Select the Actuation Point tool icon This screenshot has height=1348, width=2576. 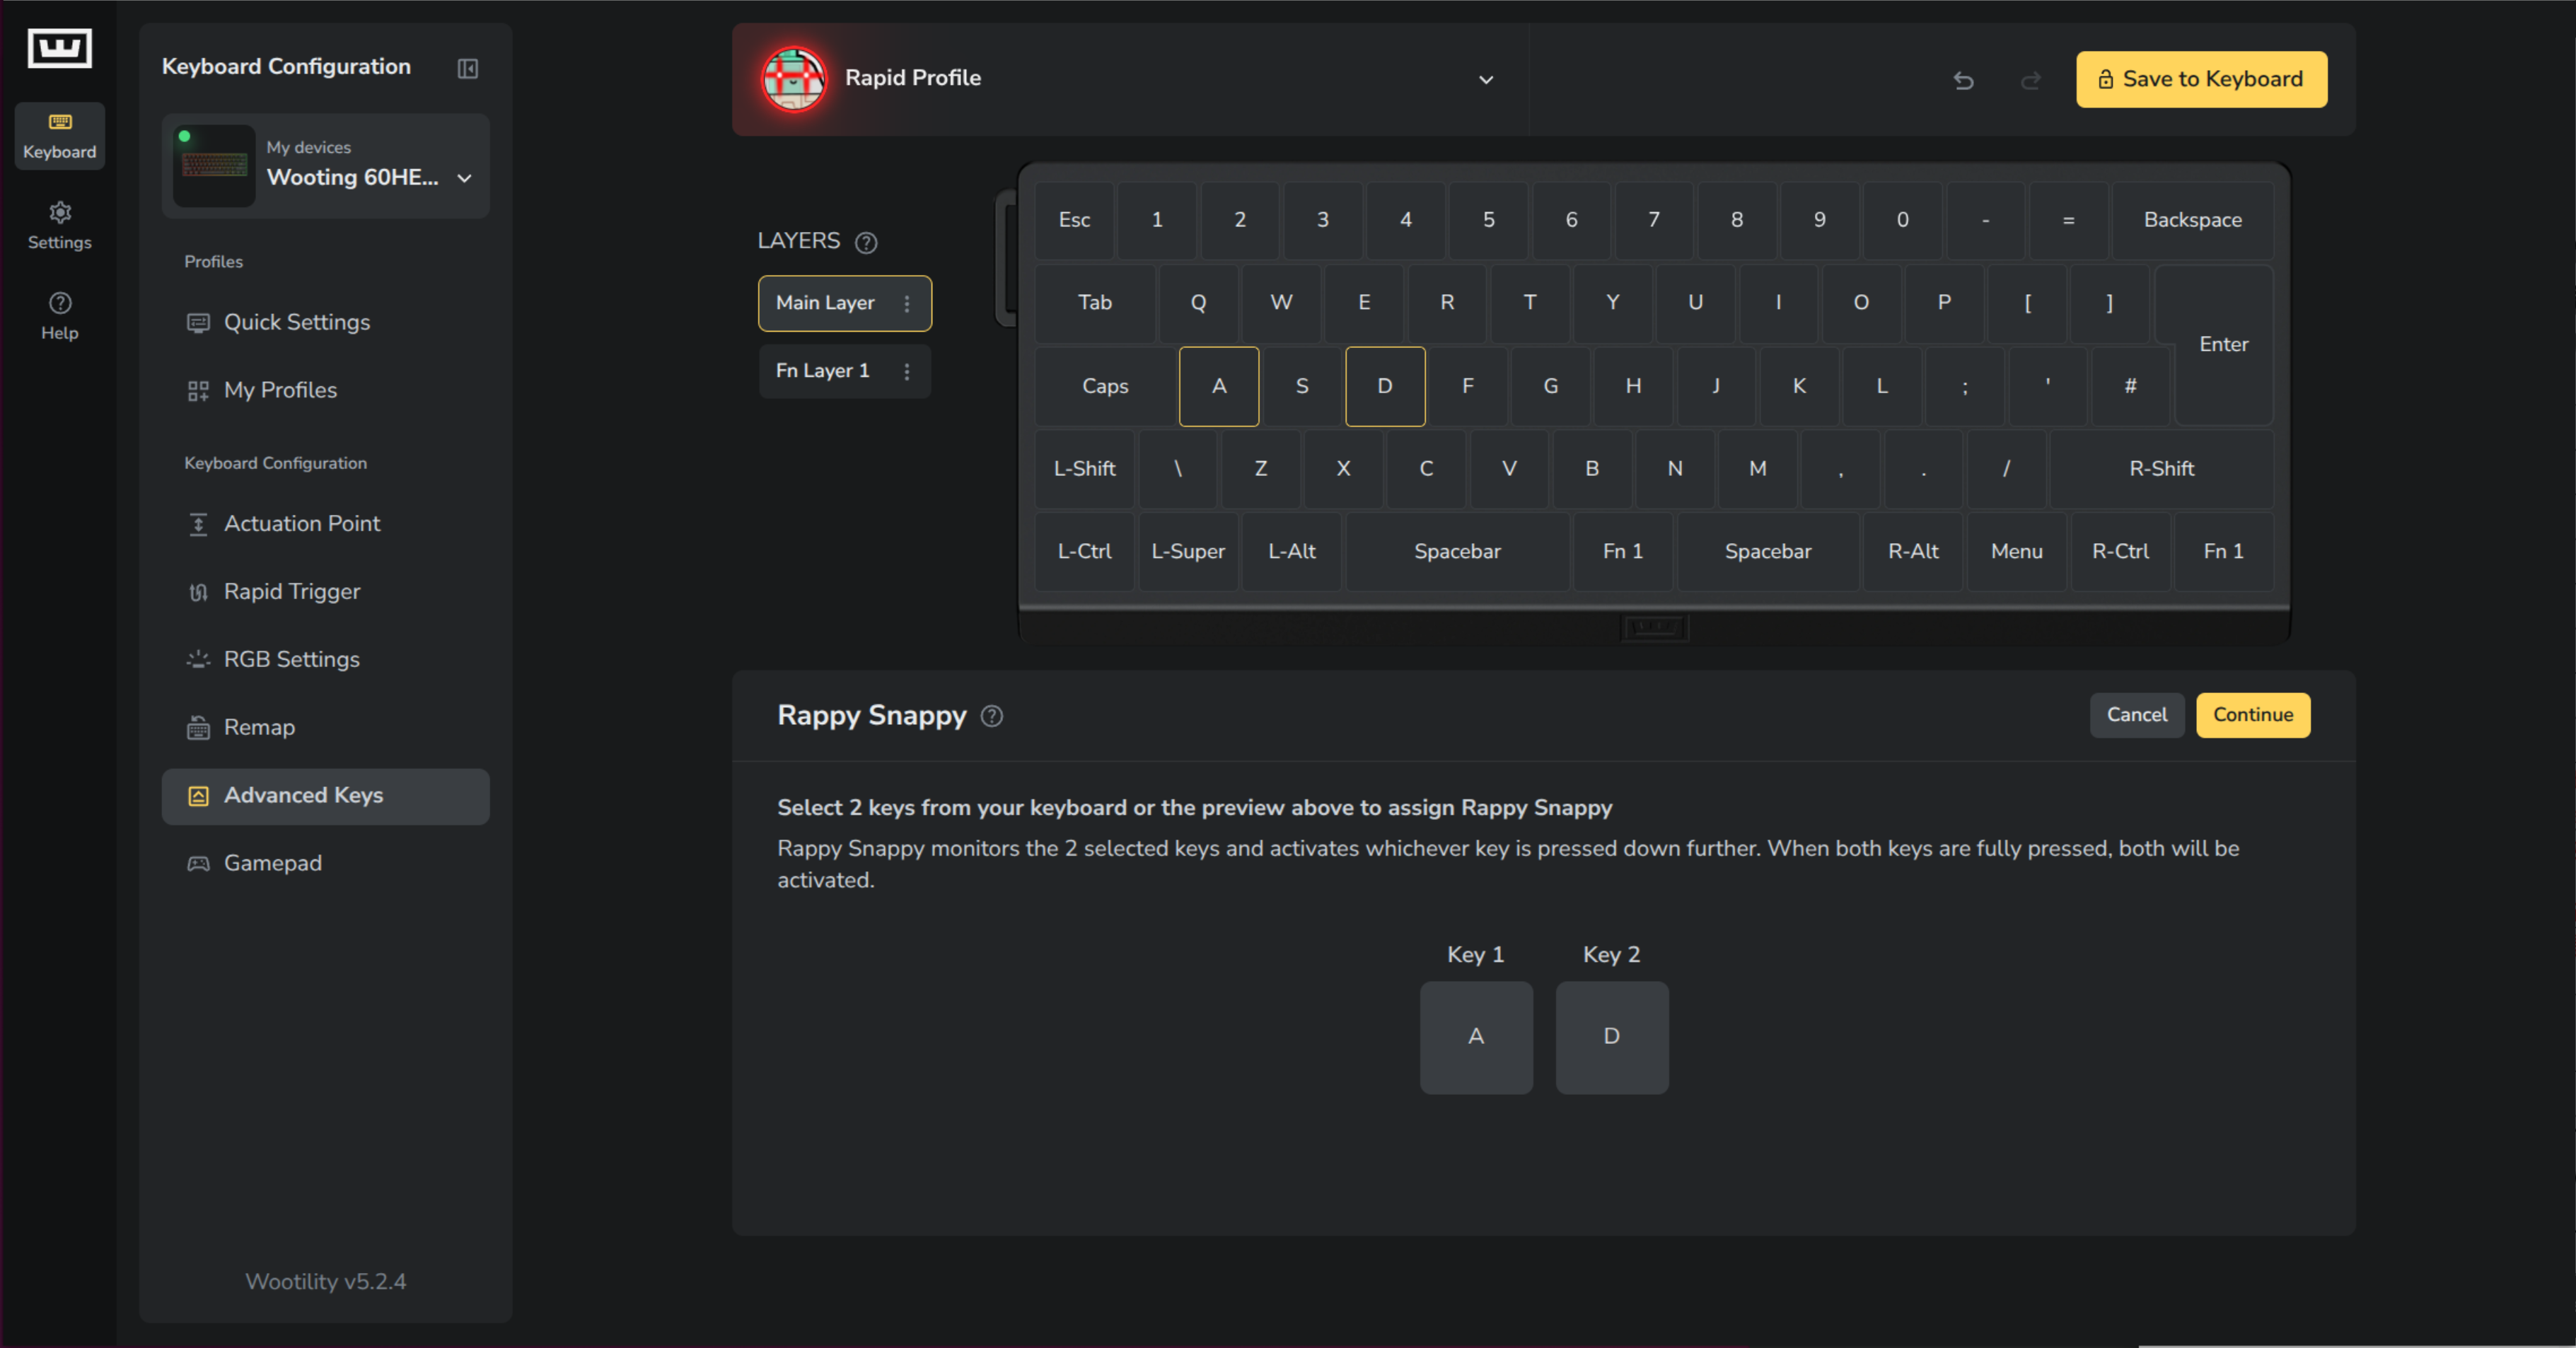pos(198,523)
